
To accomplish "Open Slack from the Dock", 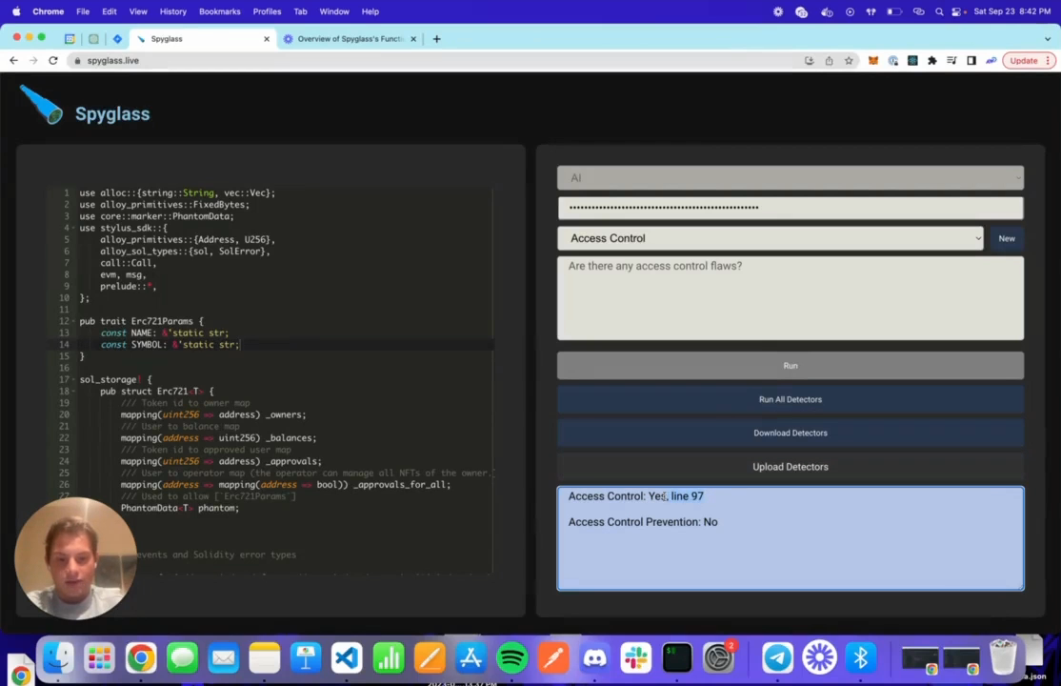I will pos(636,656).
